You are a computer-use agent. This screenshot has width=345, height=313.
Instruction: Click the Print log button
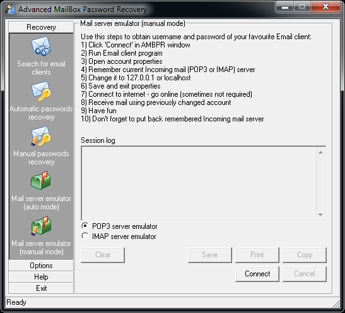click(x=257, y=255)
